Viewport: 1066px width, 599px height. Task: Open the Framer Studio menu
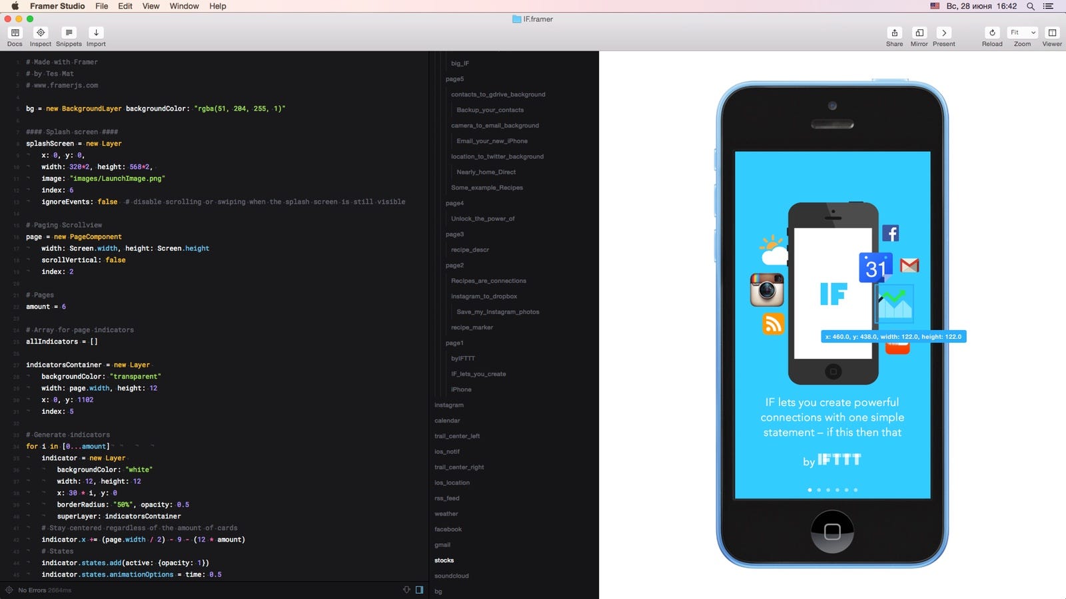coord(57,6)
